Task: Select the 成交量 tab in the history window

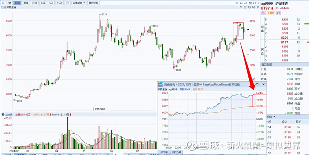Action: [164, 152]
